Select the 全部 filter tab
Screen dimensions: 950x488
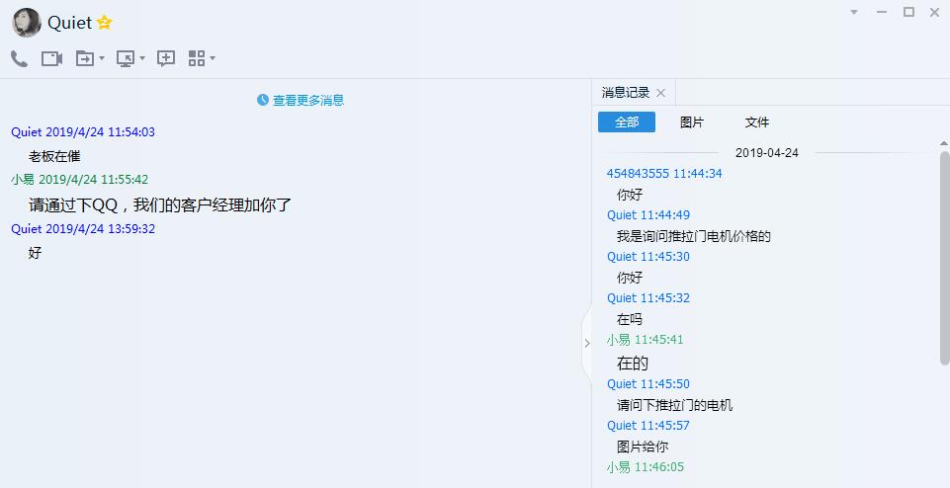click(x=627, y=122)
